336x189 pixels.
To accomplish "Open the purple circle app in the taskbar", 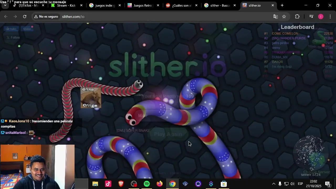I will pos(198,184).
